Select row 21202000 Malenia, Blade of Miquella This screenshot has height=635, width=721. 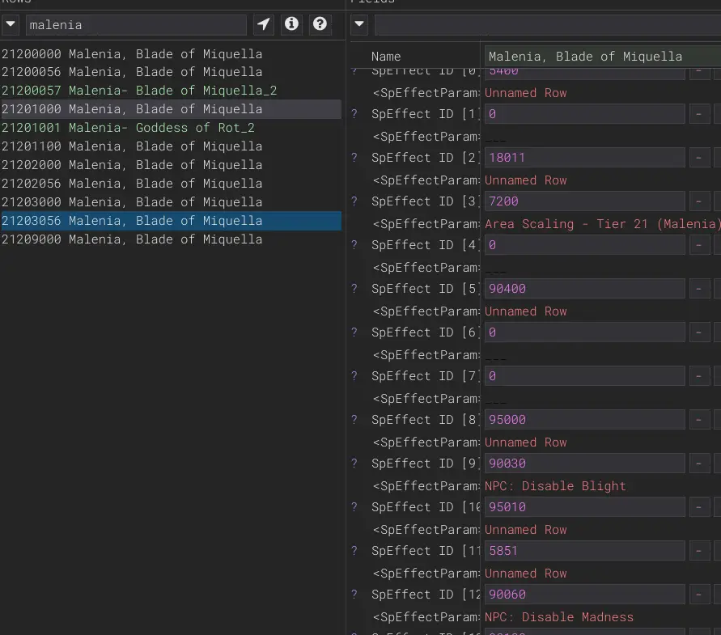tap(171, 165)
